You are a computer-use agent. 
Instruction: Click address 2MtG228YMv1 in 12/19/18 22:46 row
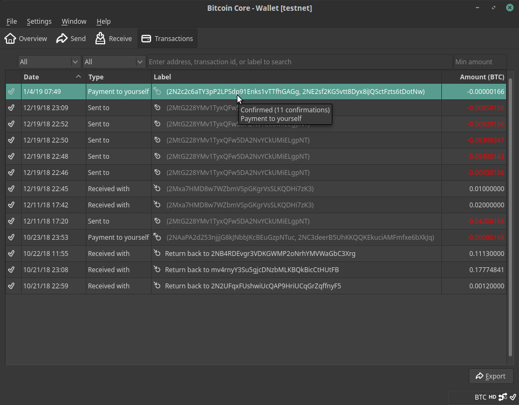(x=238, y=172)
